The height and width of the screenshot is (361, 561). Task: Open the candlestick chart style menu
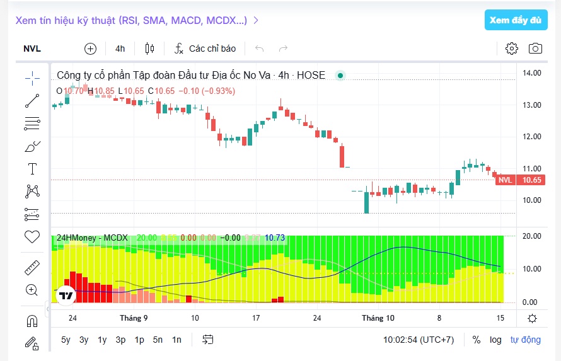[149, 49]
